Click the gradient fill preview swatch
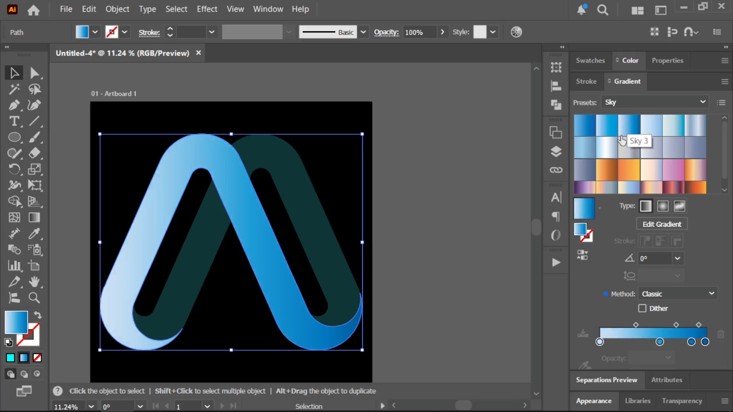Image resolution: width=733 pixels, height=412 pixels. 584,208
